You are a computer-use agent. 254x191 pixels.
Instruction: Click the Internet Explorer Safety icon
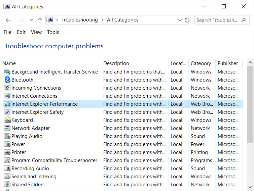coord(7,112)
